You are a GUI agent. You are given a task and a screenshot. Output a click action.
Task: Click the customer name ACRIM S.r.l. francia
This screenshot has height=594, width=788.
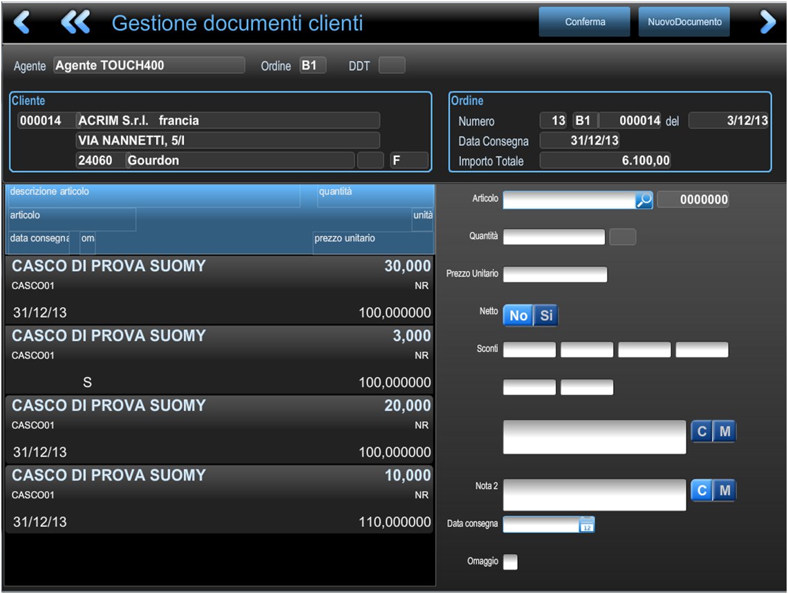[x=227, y=120]
